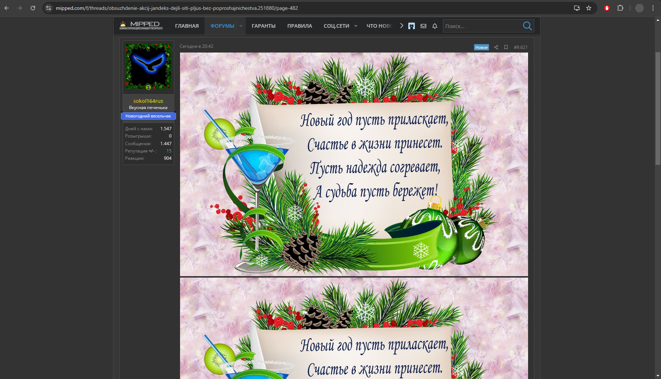The height and width of the screenshot is (379, 661).
Task: Open the ПРАВИЛА menu item
Action: click(299, 26)
